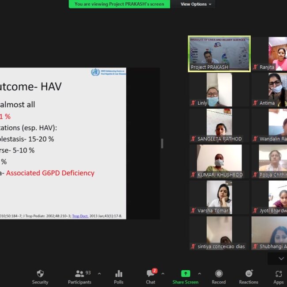287x287 pixels.
Task: Expand the View Options dropdown
Action: [x=196, y=4]
